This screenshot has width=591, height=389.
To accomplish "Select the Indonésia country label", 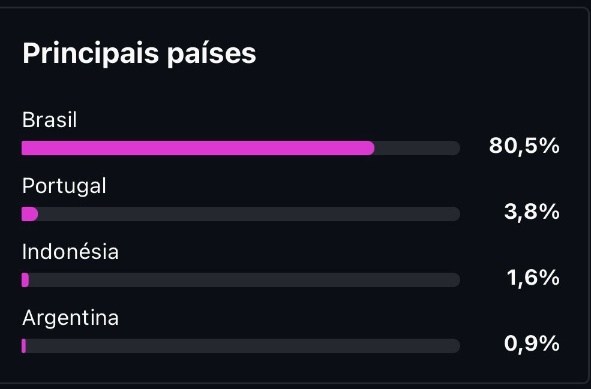I will 70,252.
